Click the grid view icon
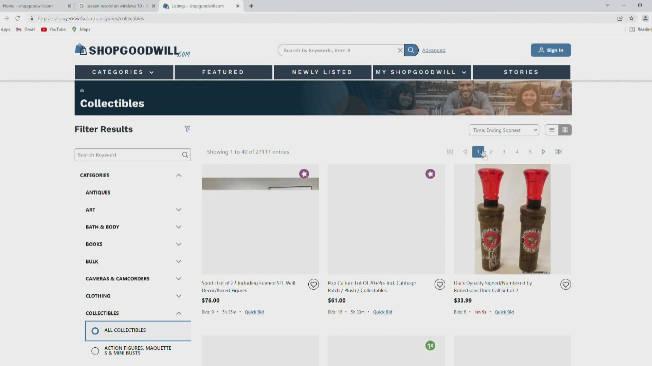 (565, 130)
